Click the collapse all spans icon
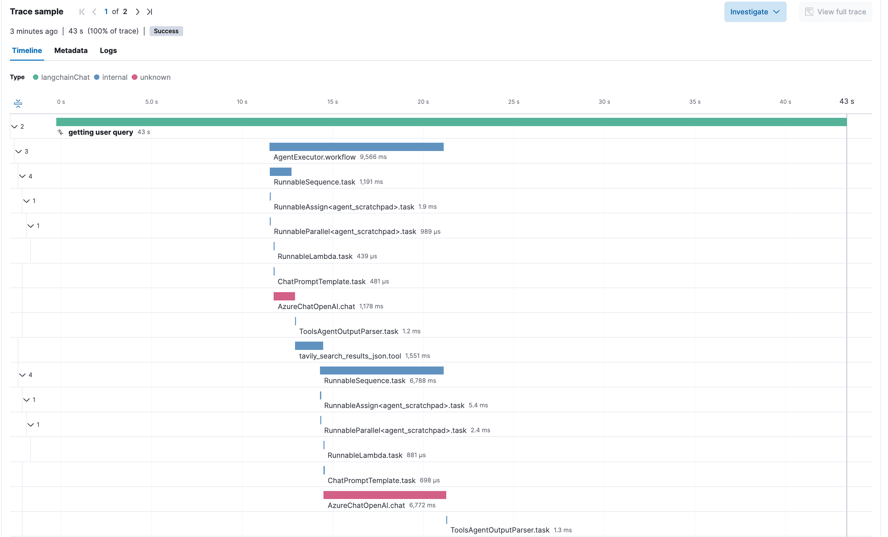 coord(18,104)
